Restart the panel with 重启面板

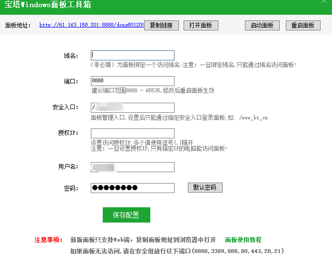tap(303, 25)
